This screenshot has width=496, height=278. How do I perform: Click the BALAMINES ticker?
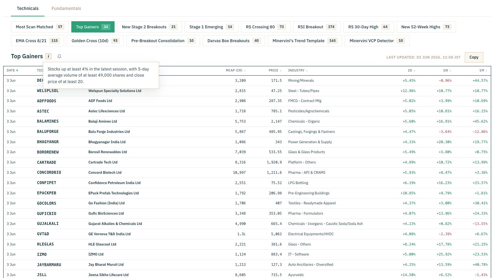[x=48, y=121]
